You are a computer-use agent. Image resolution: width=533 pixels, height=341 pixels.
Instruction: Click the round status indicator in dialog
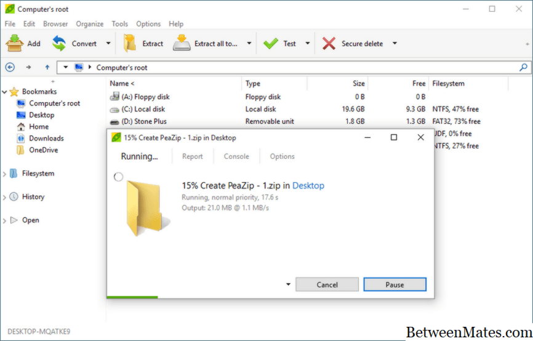(x=118, y=177)
